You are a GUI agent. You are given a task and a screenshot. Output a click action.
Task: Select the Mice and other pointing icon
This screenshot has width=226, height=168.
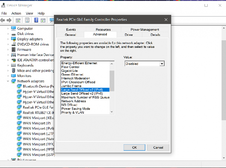coord(13,70)
